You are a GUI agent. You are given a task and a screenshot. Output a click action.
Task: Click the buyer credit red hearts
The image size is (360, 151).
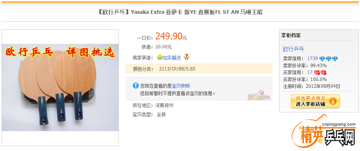point(320,73)
